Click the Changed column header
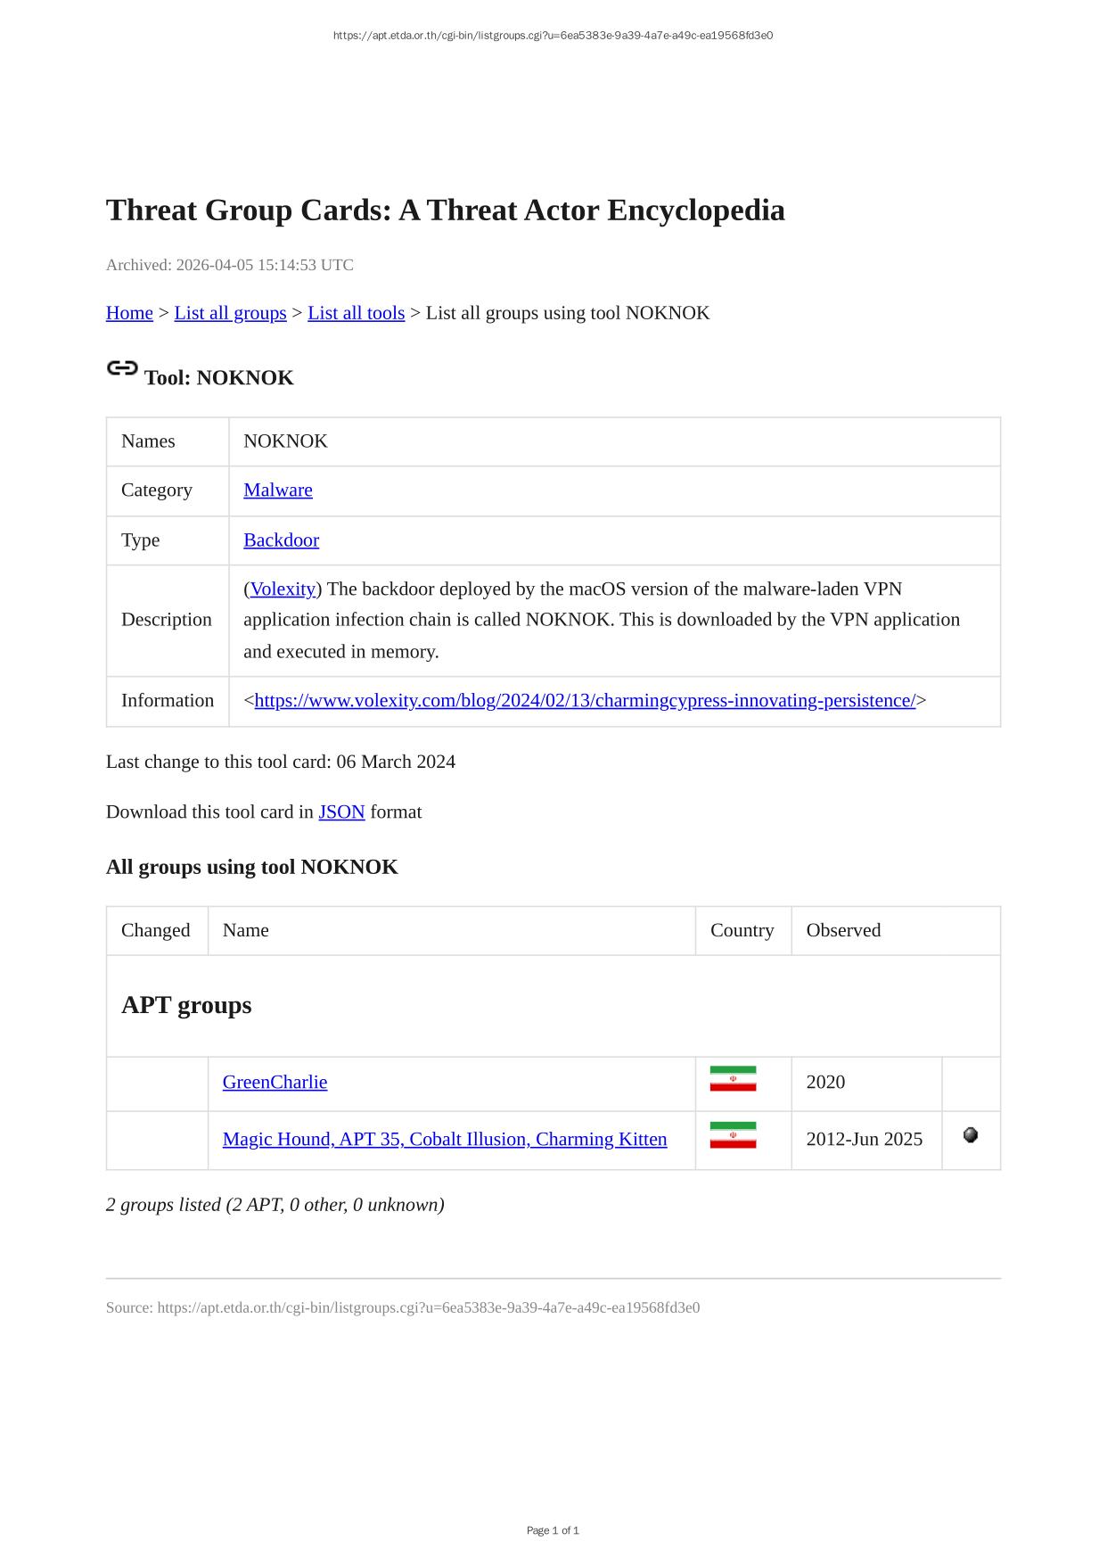 [x=156, y=930]
